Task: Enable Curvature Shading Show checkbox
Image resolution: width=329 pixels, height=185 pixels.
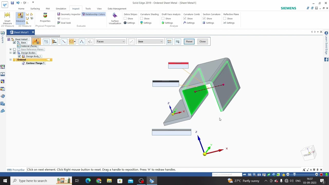Action: coord(142,18)
